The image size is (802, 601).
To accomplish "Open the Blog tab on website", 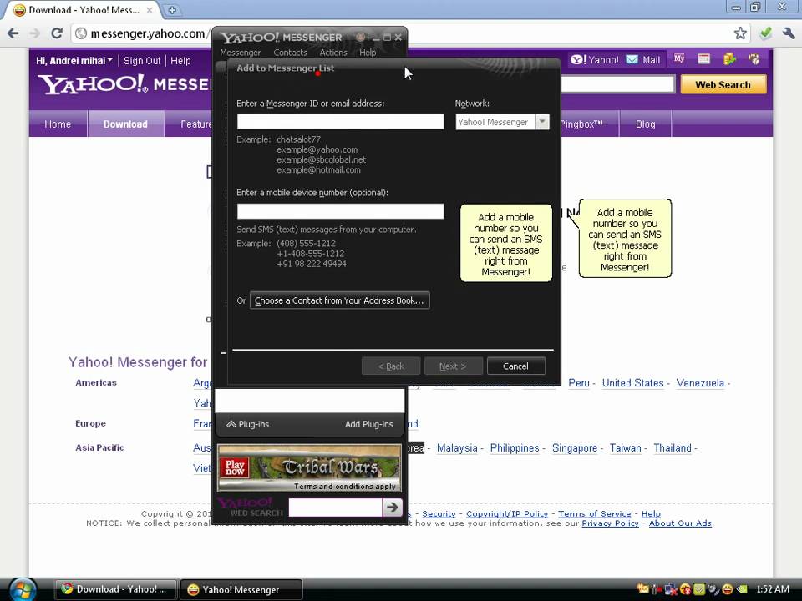I will 645,124.
